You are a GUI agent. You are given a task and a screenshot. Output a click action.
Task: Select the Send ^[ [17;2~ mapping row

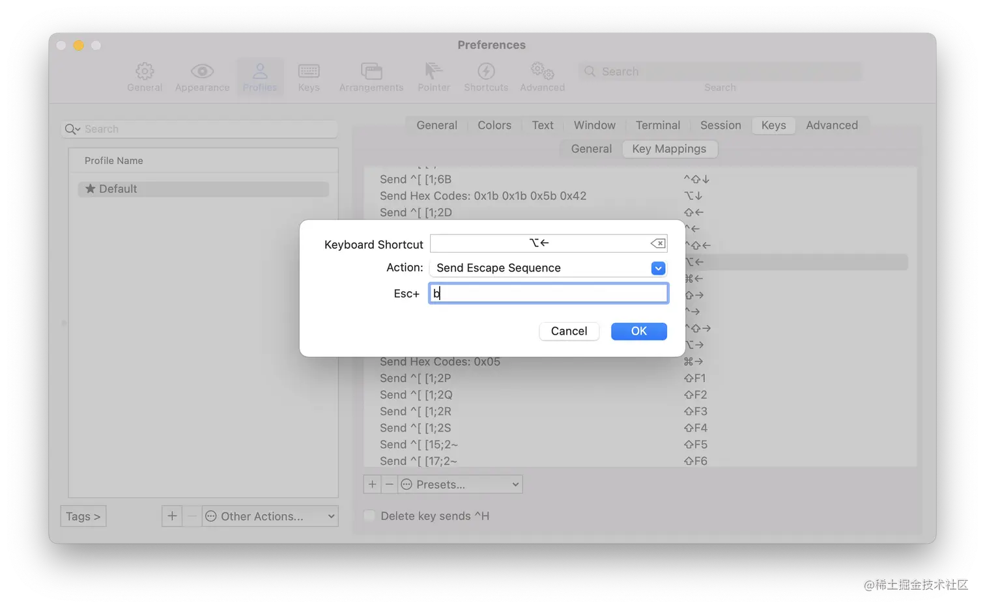tap(640, 461)
